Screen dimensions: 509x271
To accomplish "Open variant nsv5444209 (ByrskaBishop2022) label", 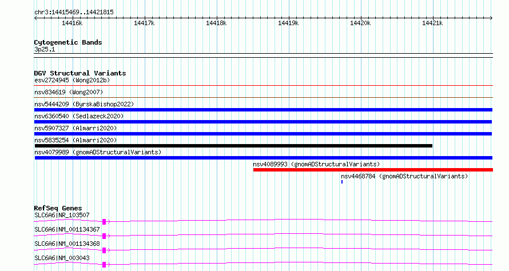I will pos(84,104).
